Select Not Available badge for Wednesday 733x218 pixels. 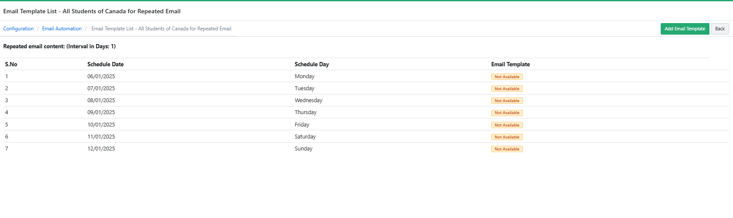tap(507, 101)
